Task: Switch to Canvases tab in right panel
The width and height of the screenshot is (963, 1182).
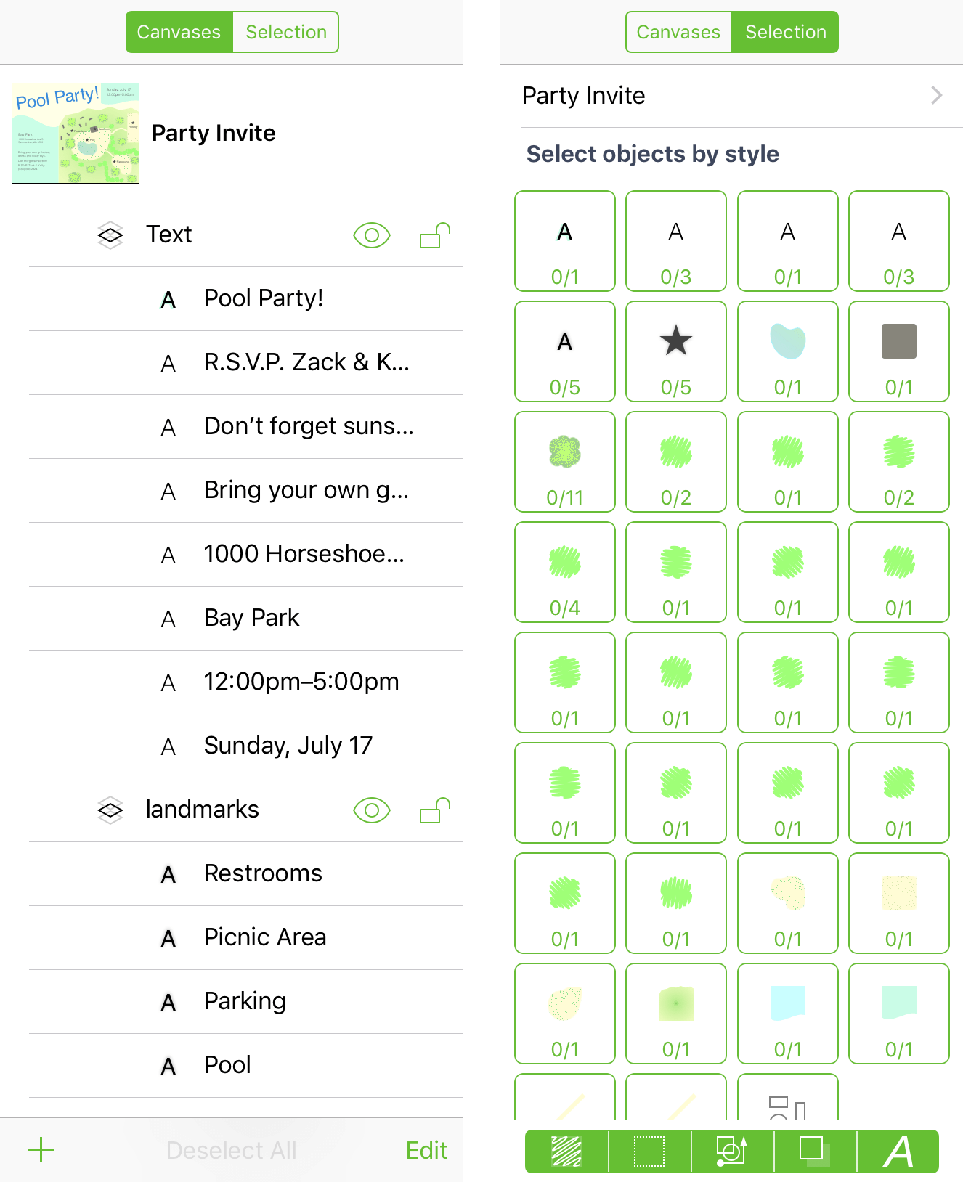Action: [x=678, y=32]
